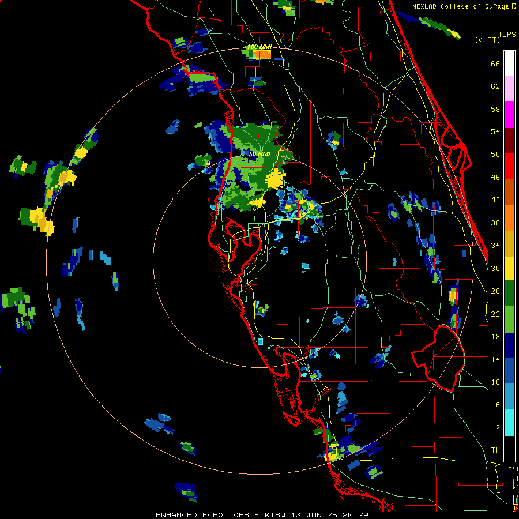Click the "TH" legend label
The width and height of the screenshot is (519, 519).
pos(495,450)
